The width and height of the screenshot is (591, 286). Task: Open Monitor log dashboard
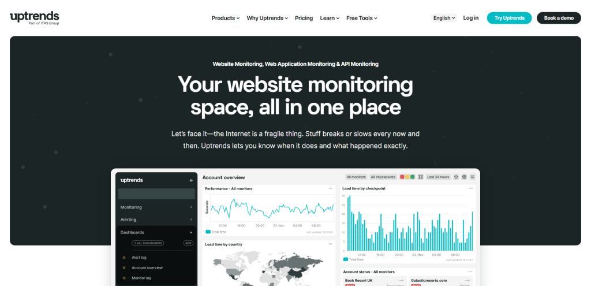tap(141, 278)
